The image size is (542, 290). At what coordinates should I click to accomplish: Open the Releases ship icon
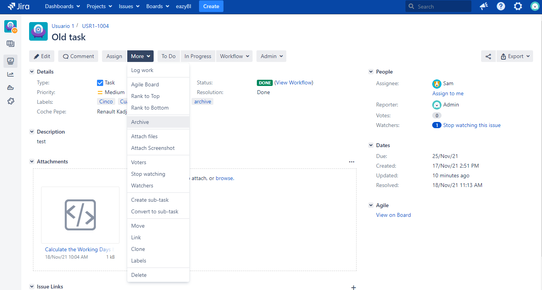point(10,87)
